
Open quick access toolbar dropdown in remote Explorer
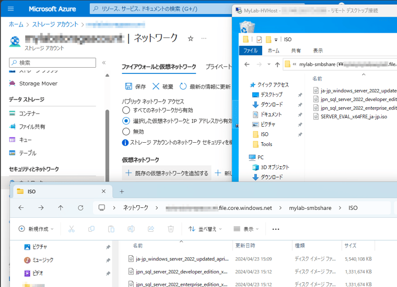[276, 40]
